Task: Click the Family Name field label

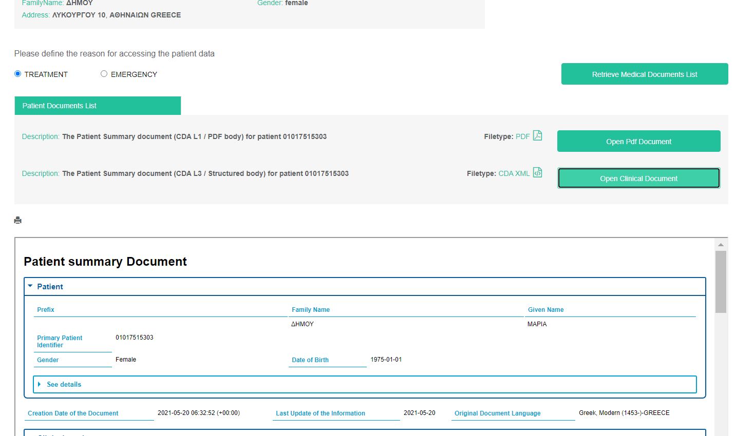Action: coord(311,310)
